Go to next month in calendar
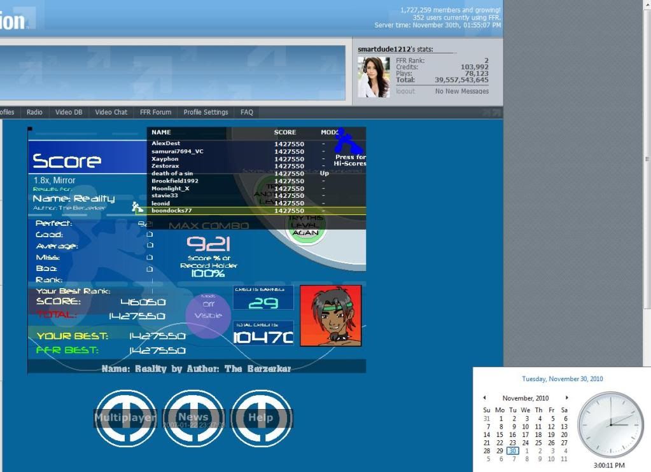The width and height of the screenshot is (651, 472). point(566,398)
